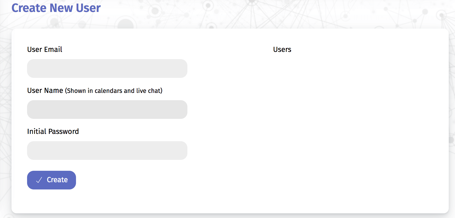Click the 'Create New User' heading
Image resolution: width=455 pixels, height=218 pixels.
(56, 8)
